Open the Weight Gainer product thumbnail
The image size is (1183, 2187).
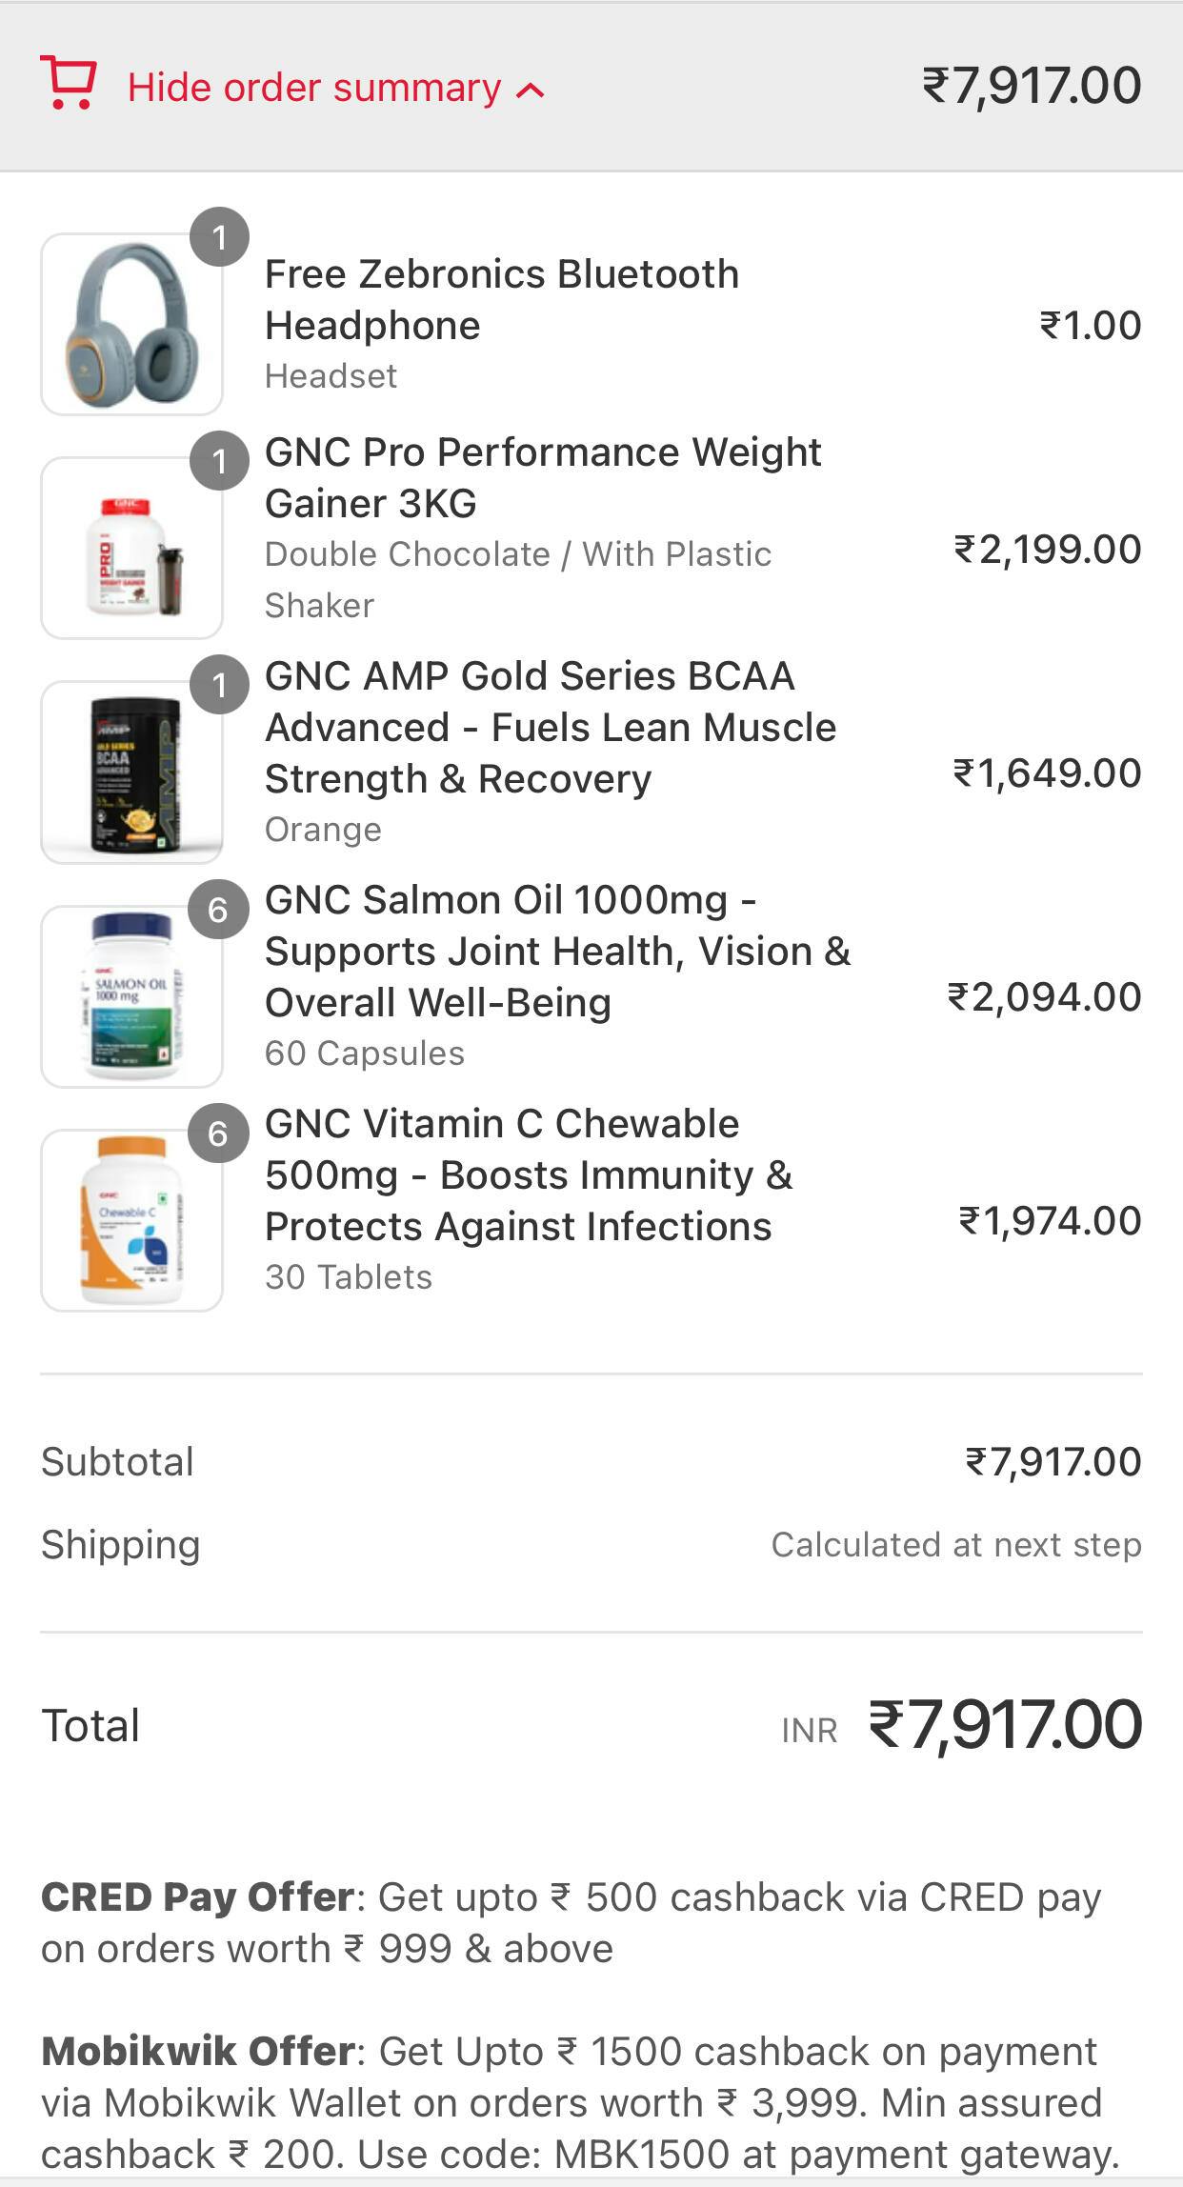(x=131, y=549)
